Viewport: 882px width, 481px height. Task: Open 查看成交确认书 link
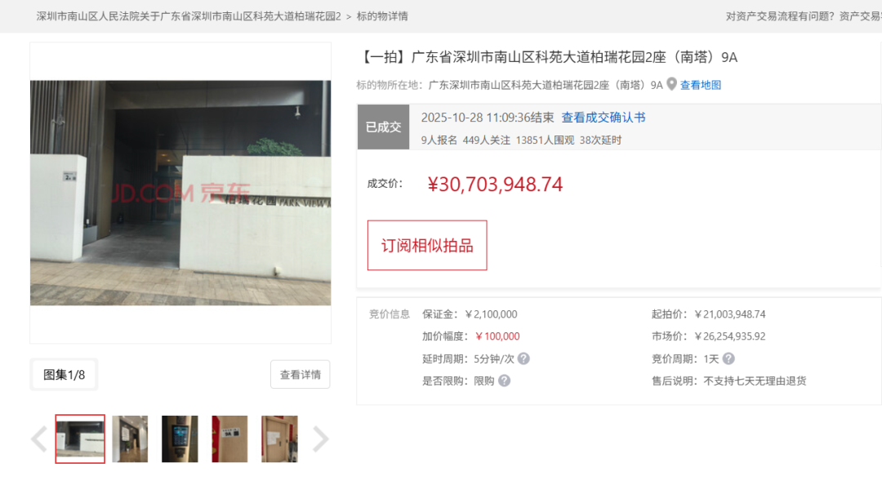pos(603,117)
